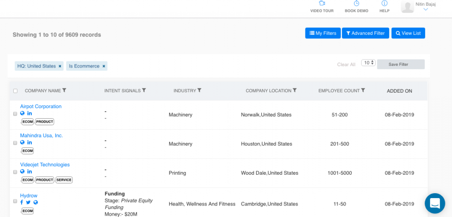Click the ECOM tag under Videojet Technologies
452x217 pixels.
tap(28, 180)
